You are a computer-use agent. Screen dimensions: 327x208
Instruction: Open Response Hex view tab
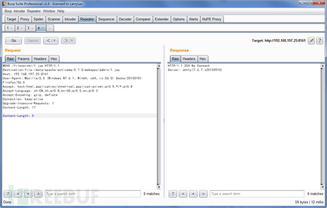203,59
